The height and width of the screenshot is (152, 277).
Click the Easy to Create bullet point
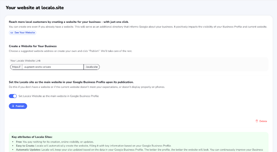[x=68, y=145]
